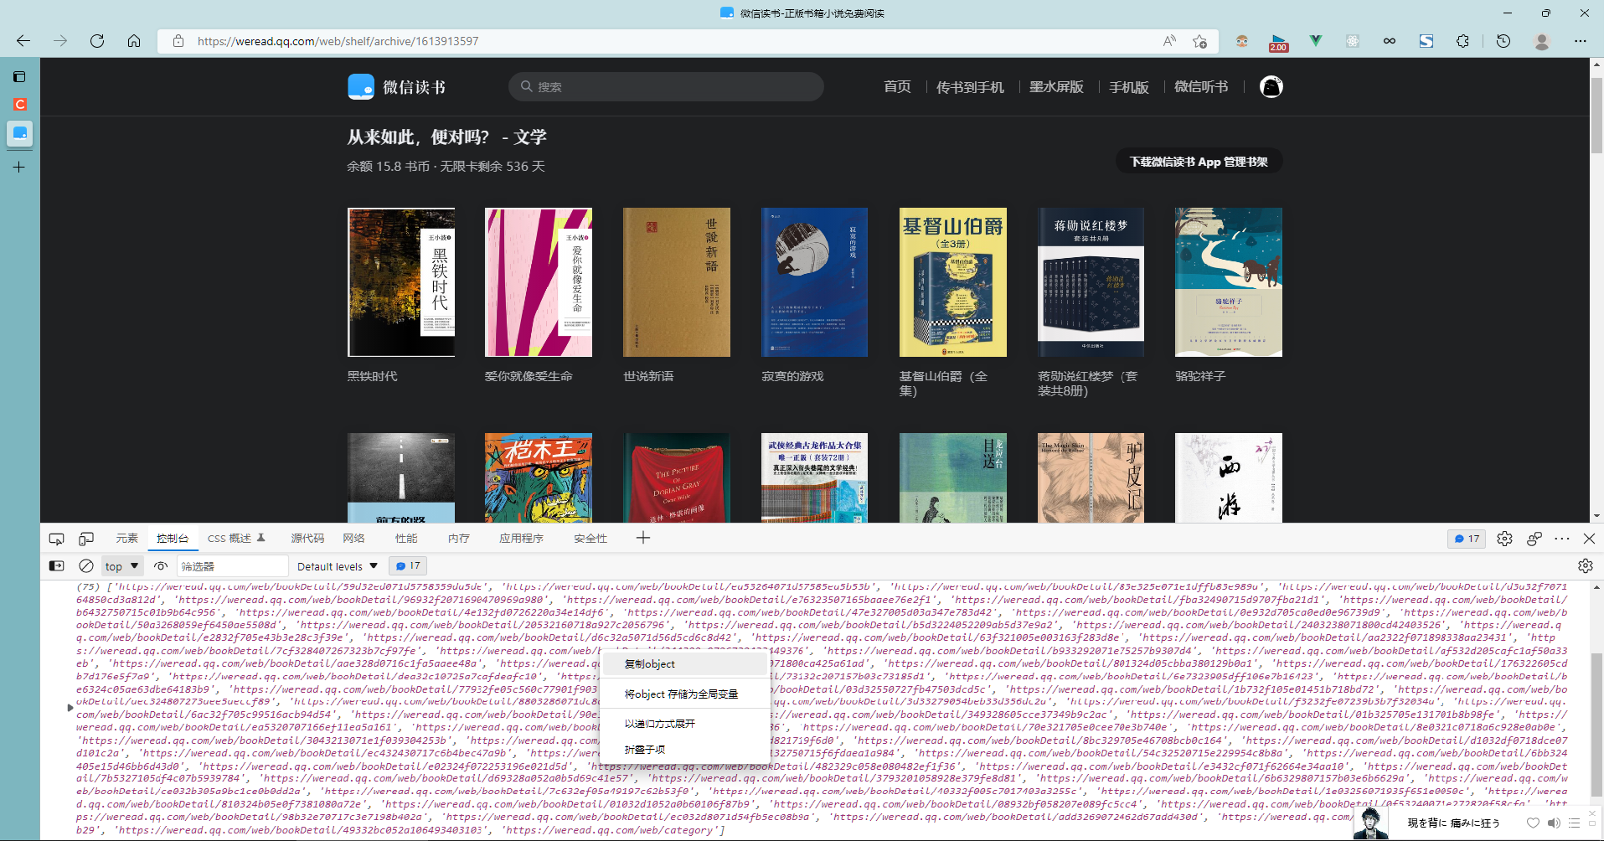Activate the read aloud icon in address bar

(1169, 41)
